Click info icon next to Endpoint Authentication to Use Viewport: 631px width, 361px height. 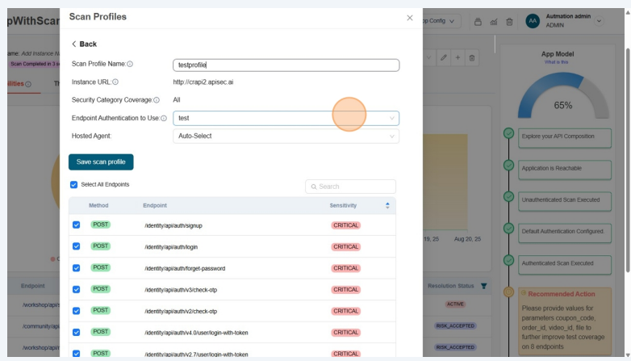(x=164, y=118)
